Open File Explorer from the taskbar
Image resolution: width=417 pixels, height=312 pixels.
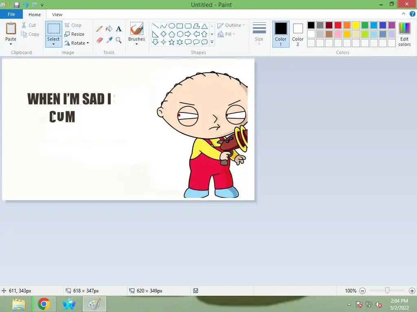[x=19, y=304]
